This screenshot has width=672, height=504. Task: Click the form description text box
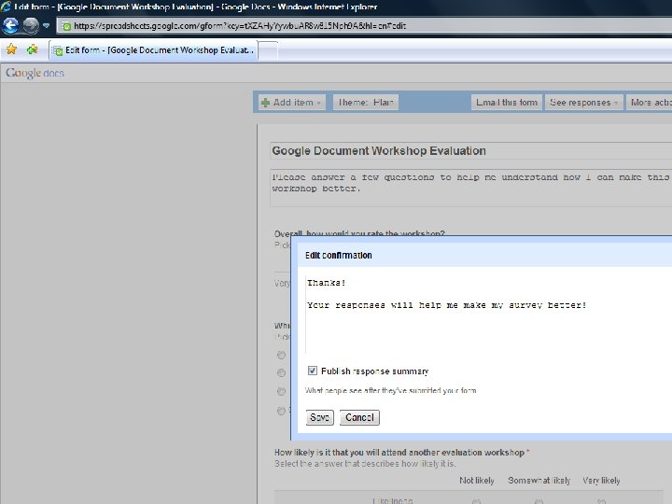click(471, 188)
